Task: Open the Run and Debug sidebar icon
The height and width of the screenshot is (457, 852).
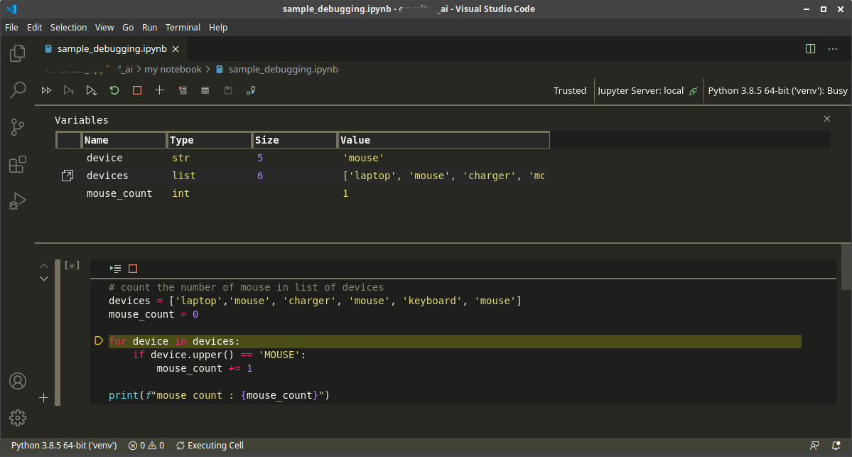Action: [17, 201]
